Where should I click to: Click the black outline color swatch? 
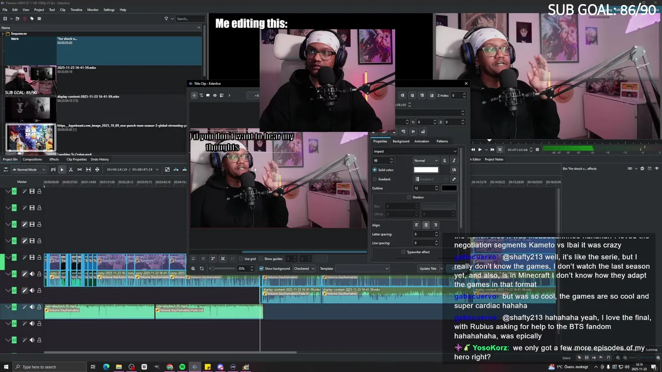point(449,188)
